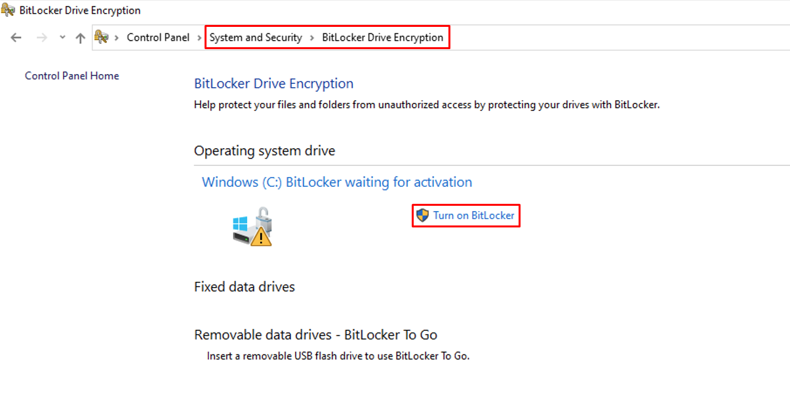Select System and Security breadcrumb
Screen dimensions: 790x407
coord(256,37)
